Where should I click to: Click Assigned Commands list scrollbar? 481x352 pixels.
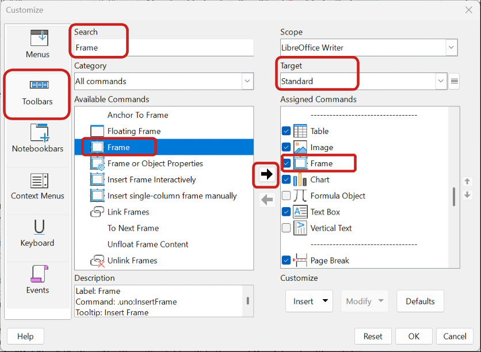coord(454,197)
